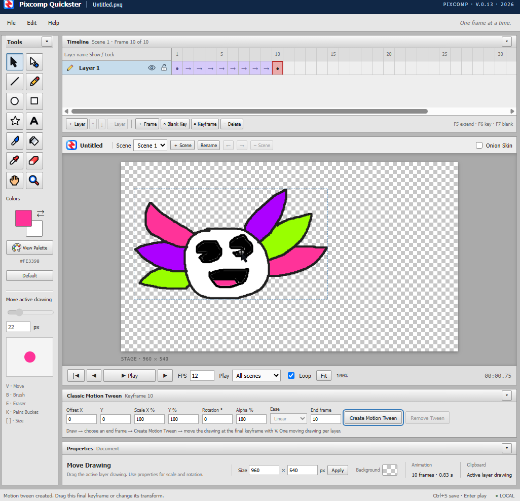Jump to first frame

pyautogui.click(x=76, y=376)
